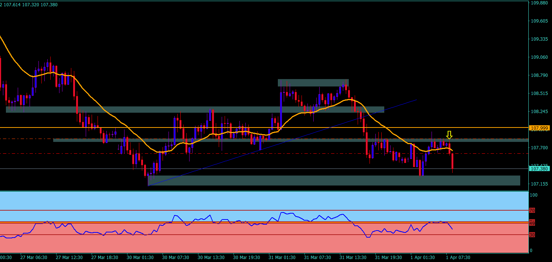
Task: Select the blue ascending trend line
Action: [283, 142]
